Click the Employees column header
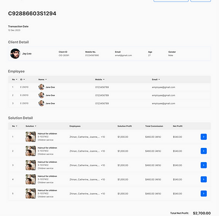 (75, 126)
